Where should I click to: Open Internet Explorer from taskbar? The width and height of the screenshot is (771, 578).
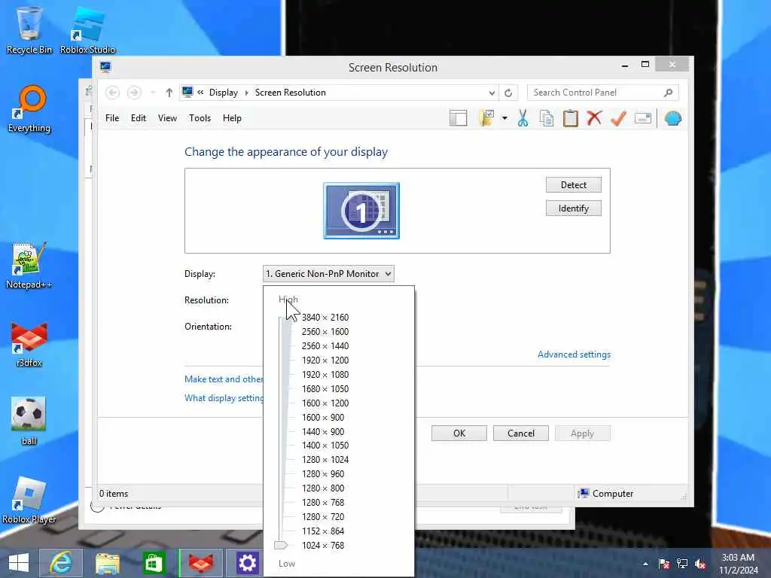pyautogui.click(x=61, y=563)
